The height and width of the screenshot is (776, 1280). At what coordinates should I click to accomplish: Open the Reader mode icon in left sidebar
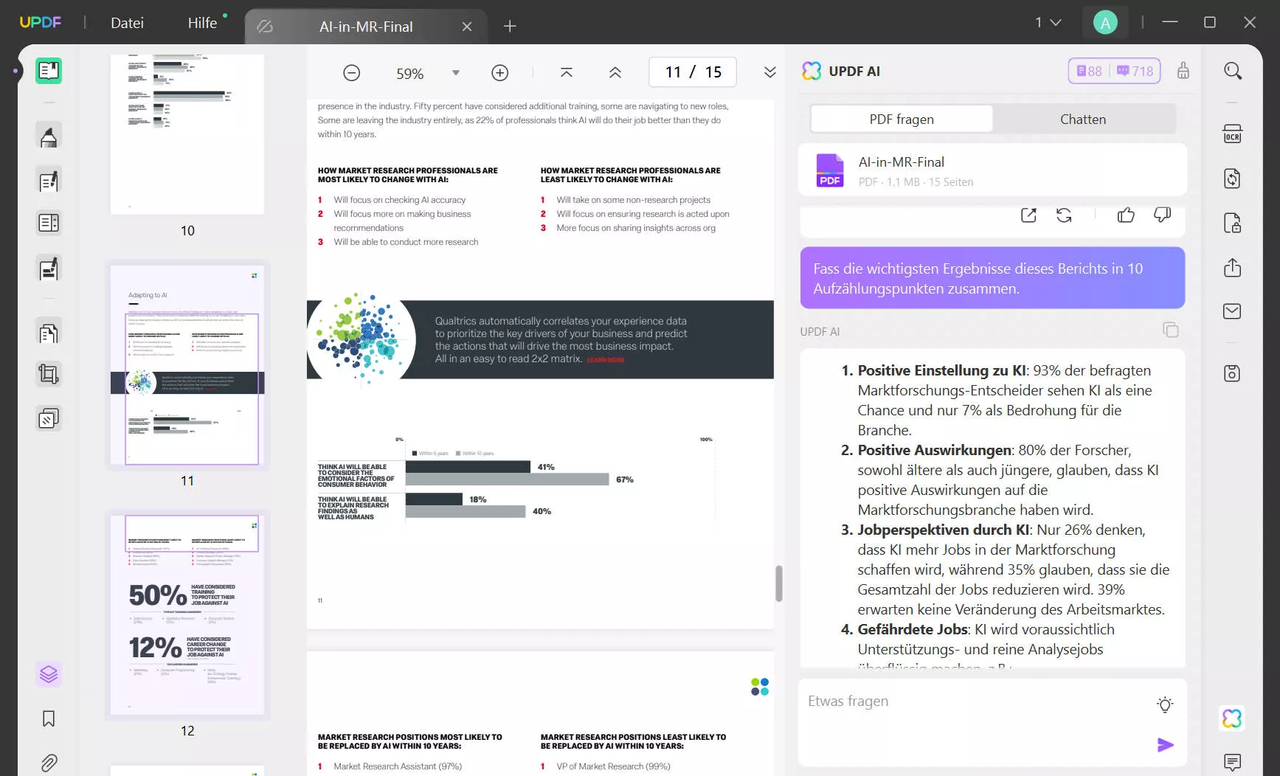point(49,71)
